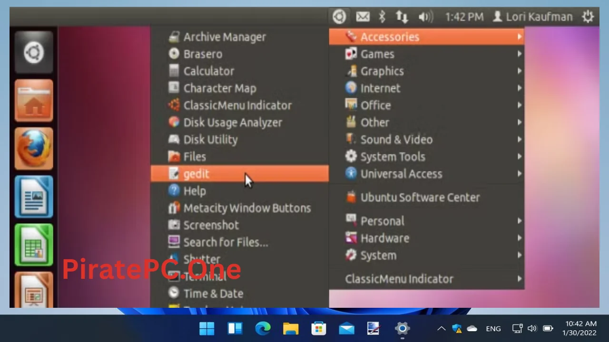Click the Bluetooth indicator icon
This screenshot has width=609, height=342.
[x=382, y=17]
